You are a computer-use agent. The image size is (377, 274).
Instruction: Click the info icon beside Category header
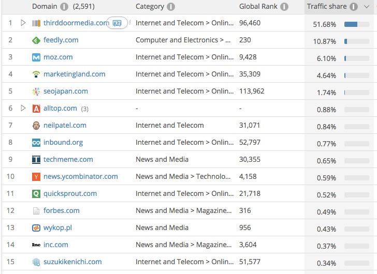pyautogui.click(x=171, y=7)
